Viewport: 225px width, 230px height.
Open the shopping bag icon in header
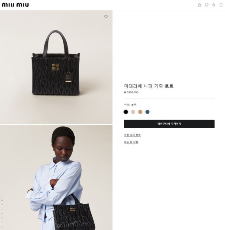199,5
